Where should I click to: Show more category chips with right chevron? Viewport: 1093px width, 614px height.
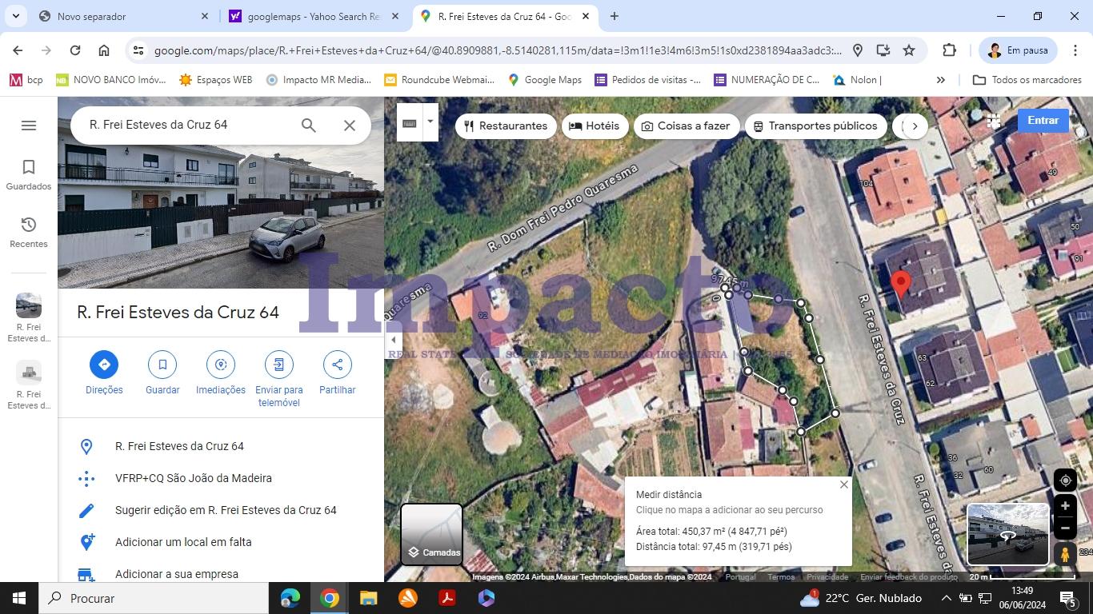tap(915, 126)
